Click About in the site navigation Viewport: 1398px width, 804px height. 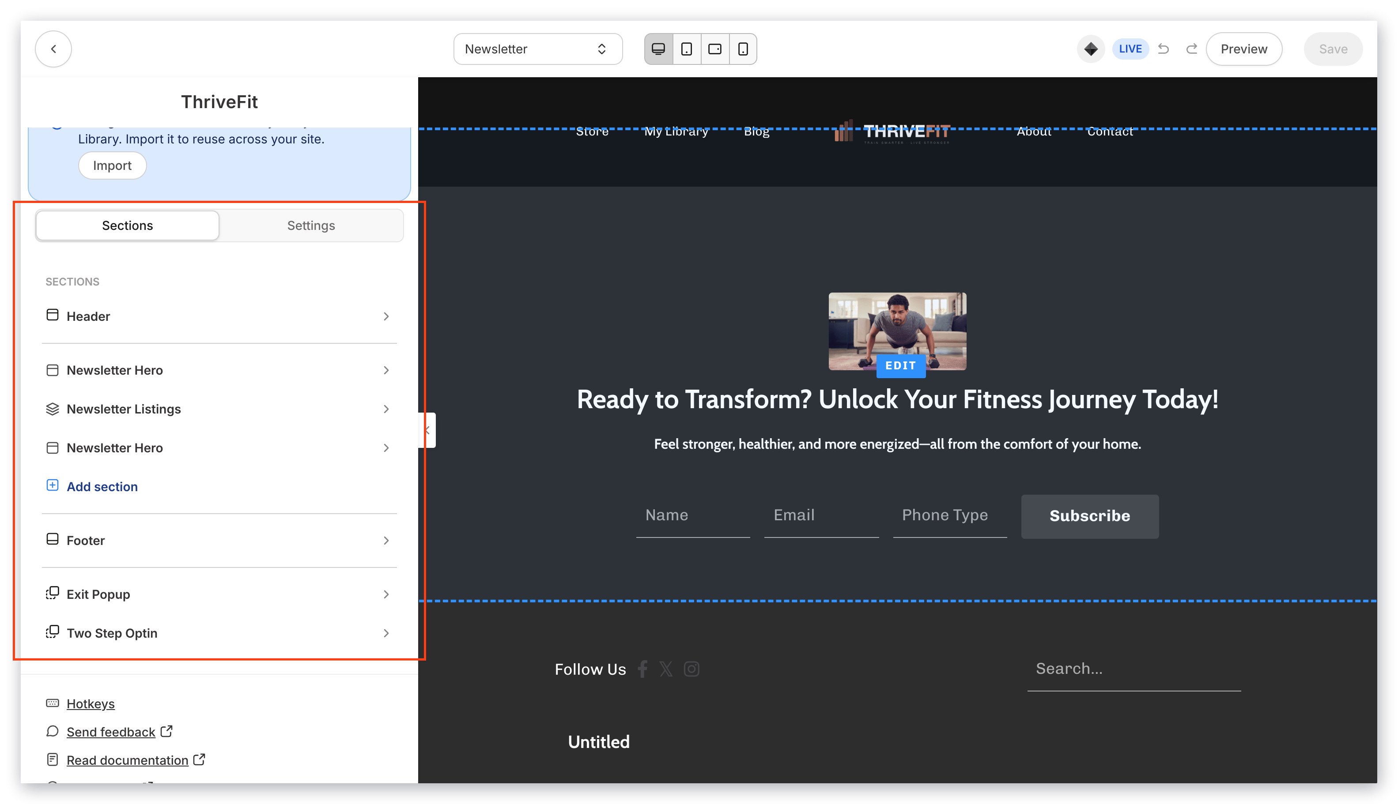coord(1034,131)
